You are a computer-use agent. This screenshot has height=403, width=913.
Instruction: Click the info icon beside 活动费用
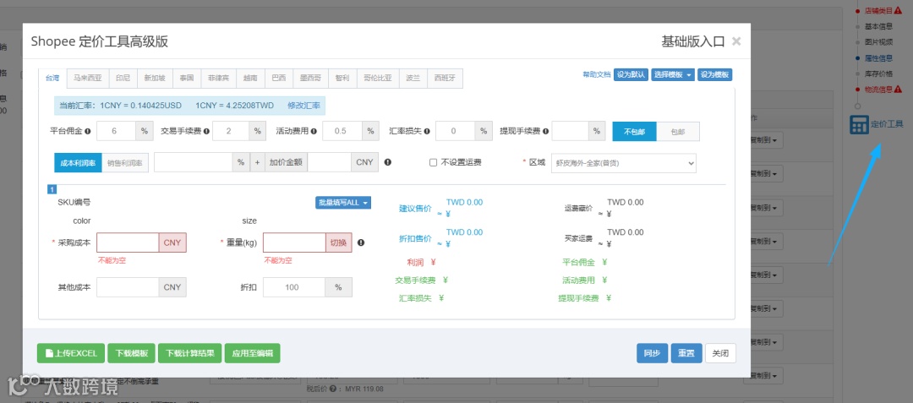(314, 132)
